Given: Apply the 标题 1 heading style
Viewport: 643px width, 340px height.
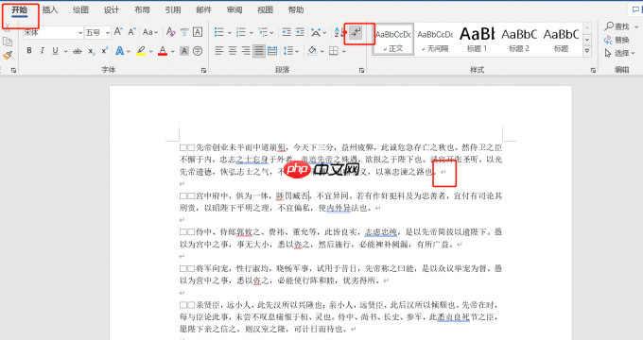Looking at the screenshot, I should 477,40.
